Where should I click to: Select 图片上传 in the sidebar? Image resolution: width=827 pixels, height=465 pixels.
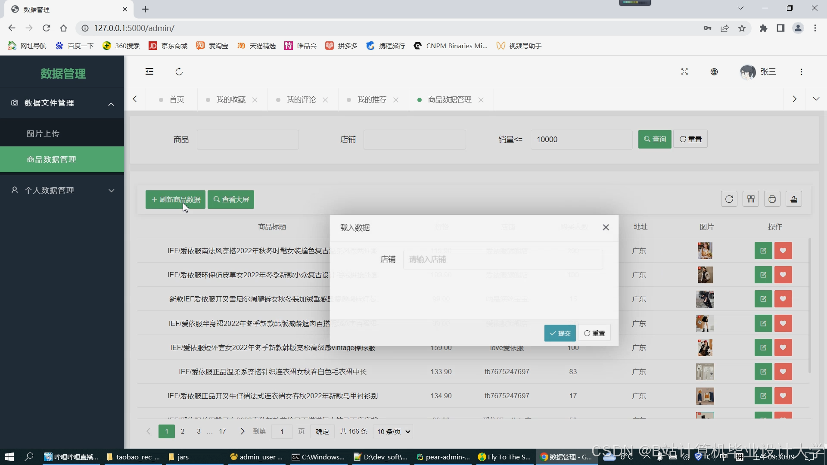pos(43,133)
